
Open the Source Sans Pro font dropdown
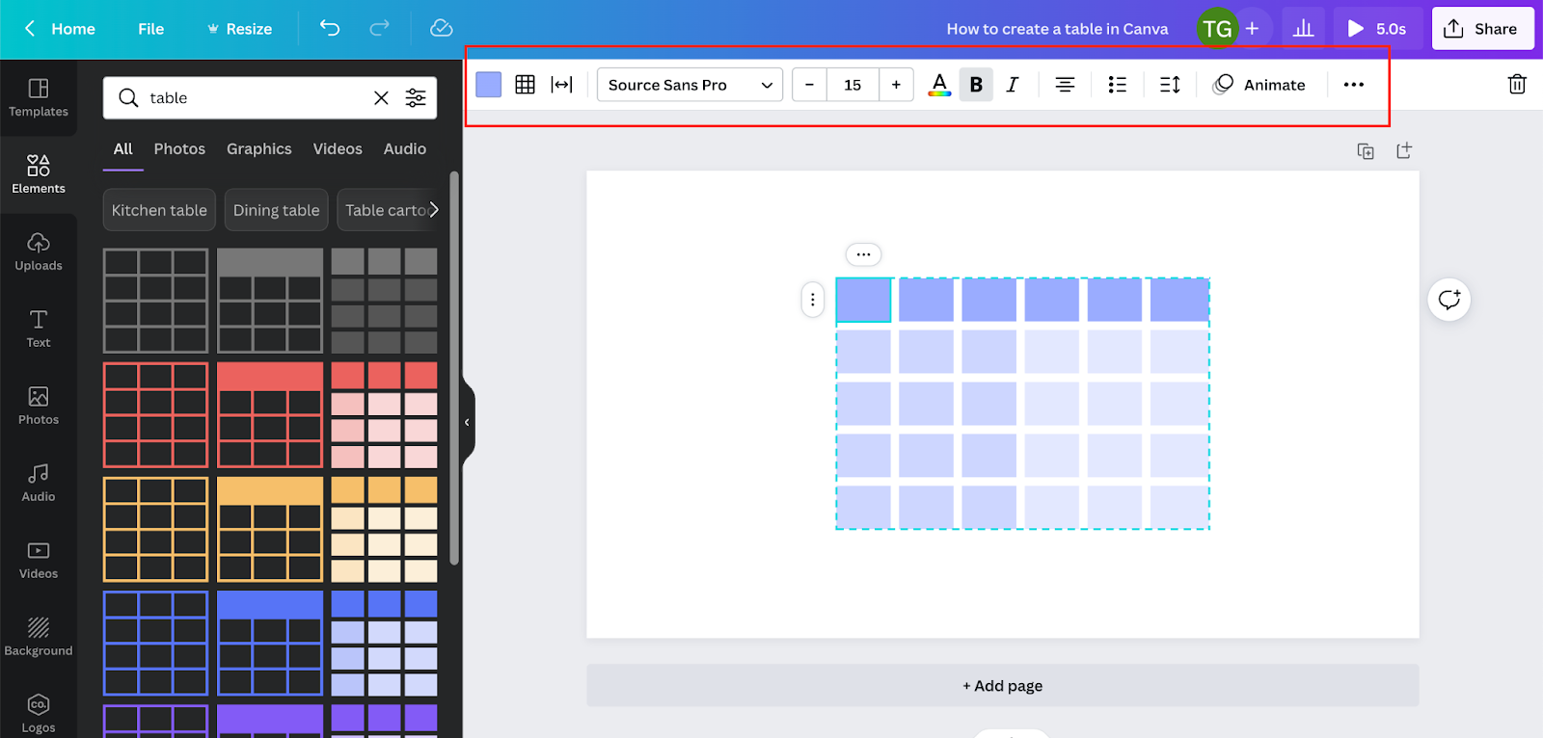click(690, 85)
